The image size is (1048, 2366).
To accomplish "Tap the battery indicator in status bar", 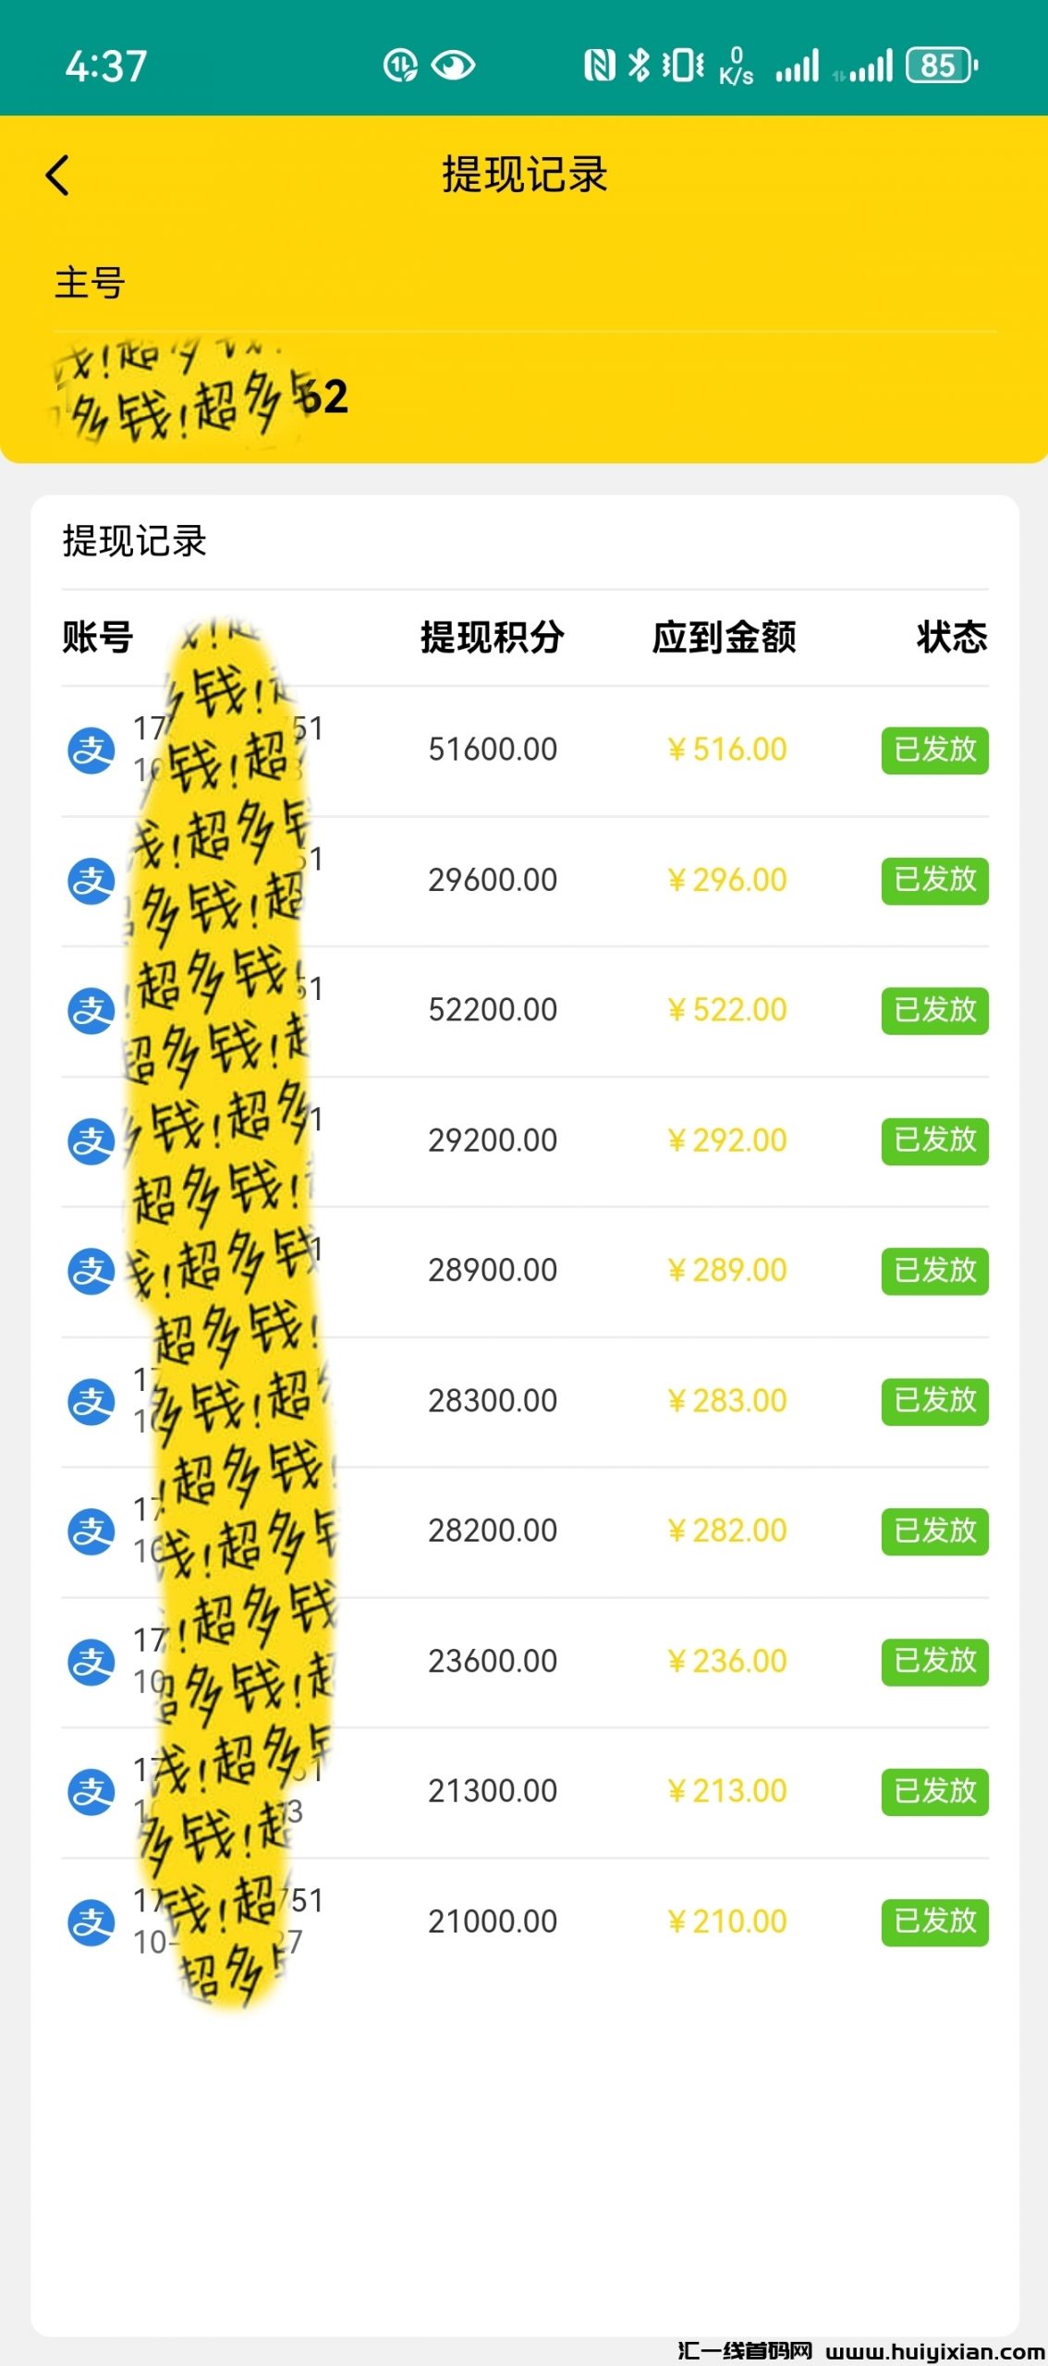I will (x=941, y=66).
